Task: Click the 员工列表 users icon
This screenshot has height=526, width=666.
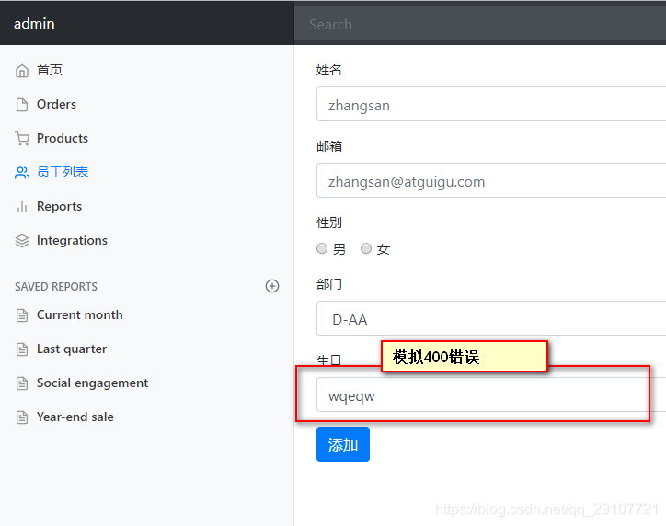Action: point(22,172)
